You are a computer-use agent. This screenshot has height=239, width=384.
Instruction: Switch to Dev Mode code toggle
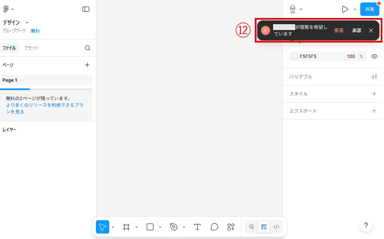(x=276, y=227)
